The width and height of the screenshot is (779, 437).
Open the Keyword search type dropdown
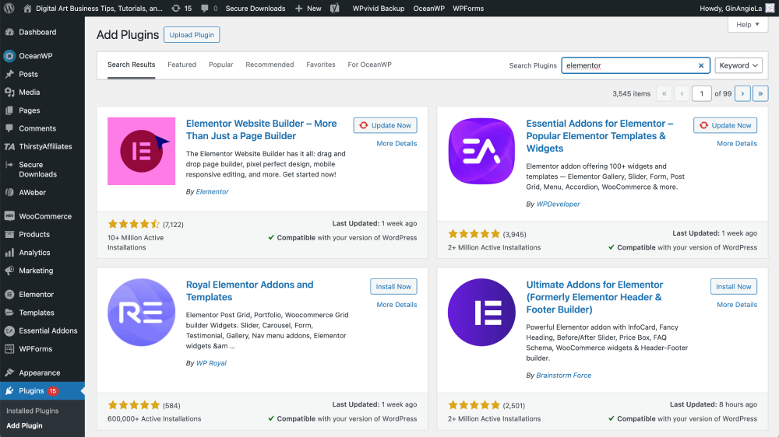[738, 65]
